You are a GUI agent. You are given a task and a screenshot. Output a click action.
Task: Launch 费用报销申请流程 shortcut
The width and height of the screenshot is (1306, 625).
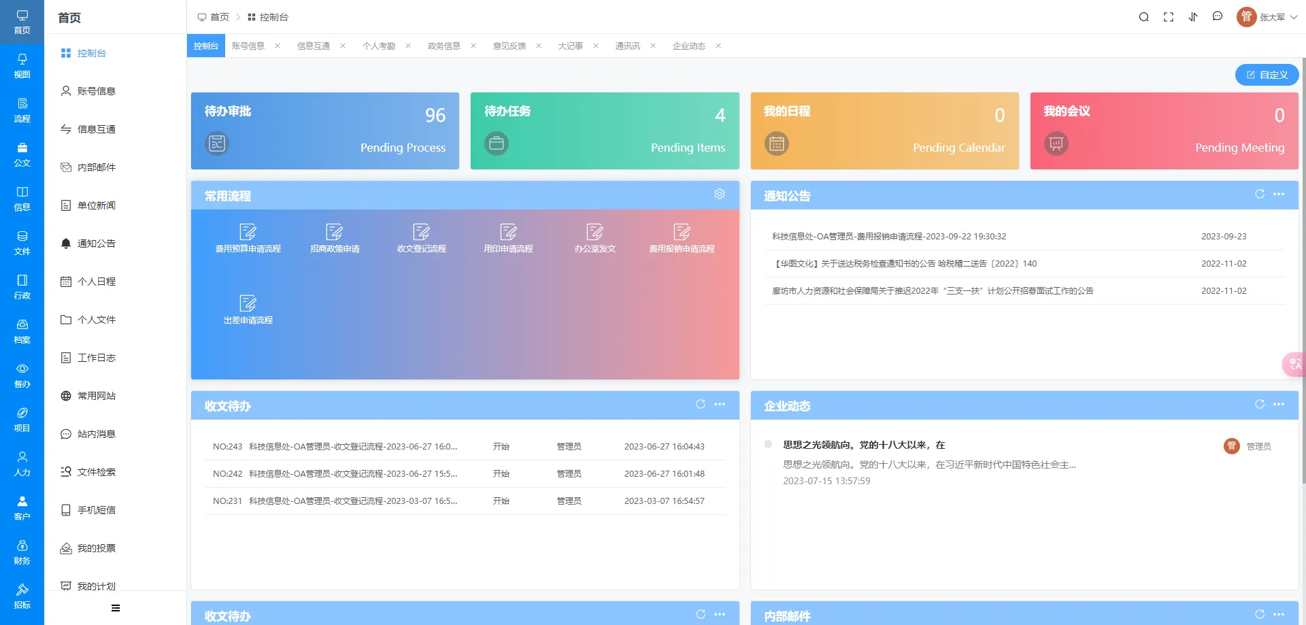pos(682,239)
